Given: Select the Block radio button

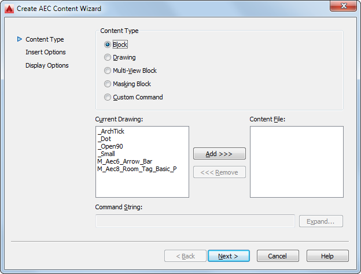Looking at the screenshot, I should point(108,45).
